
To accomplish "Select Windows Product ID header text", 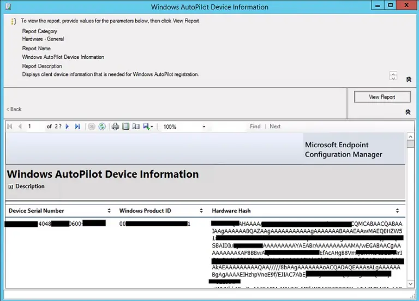I will [145, 210].
